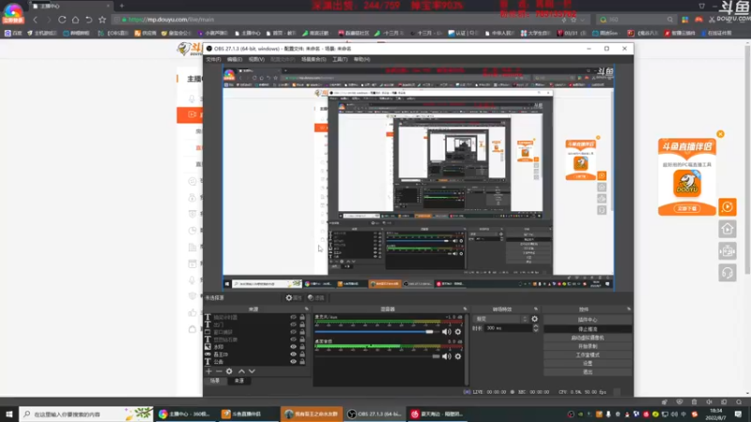751x422 pixels.
Task: Move selected source down in the list
Action: [252, 371]
